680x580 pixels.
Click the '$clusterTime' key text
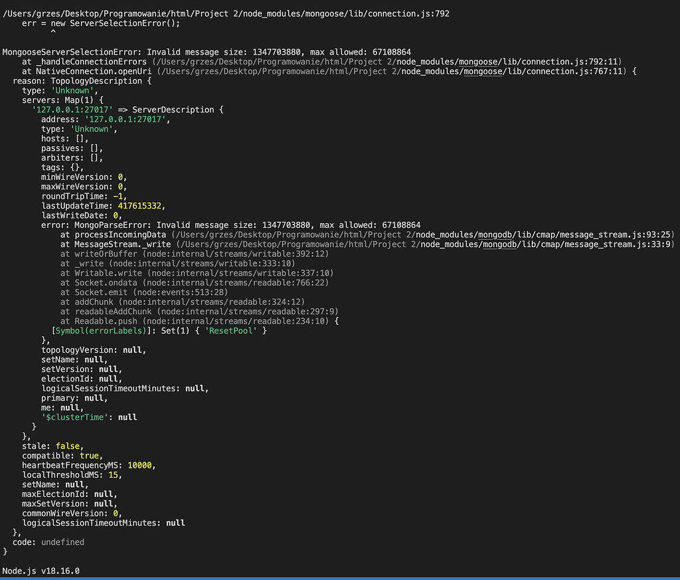[x=71, y=417]
